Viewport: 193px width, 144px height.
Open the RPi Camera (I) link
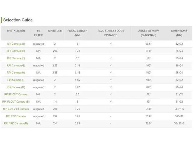(x=16, y=80)
